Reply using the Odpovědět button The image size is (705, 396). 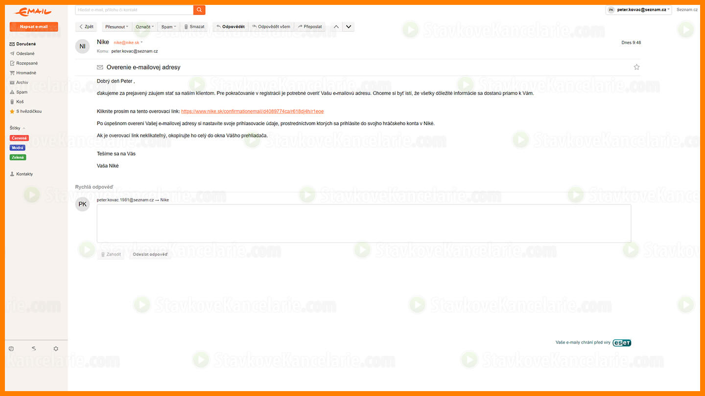(x=231, y=27)
